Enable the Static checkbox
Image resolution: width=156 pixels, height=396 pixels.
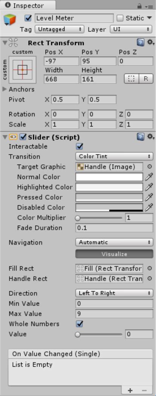[x=120, y=18]
